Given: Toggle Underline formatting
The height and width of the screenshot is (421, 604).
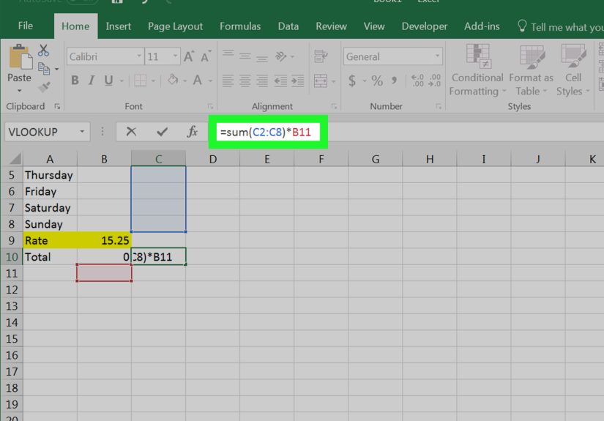Looking at the screenshot, I should coord(108,81).
